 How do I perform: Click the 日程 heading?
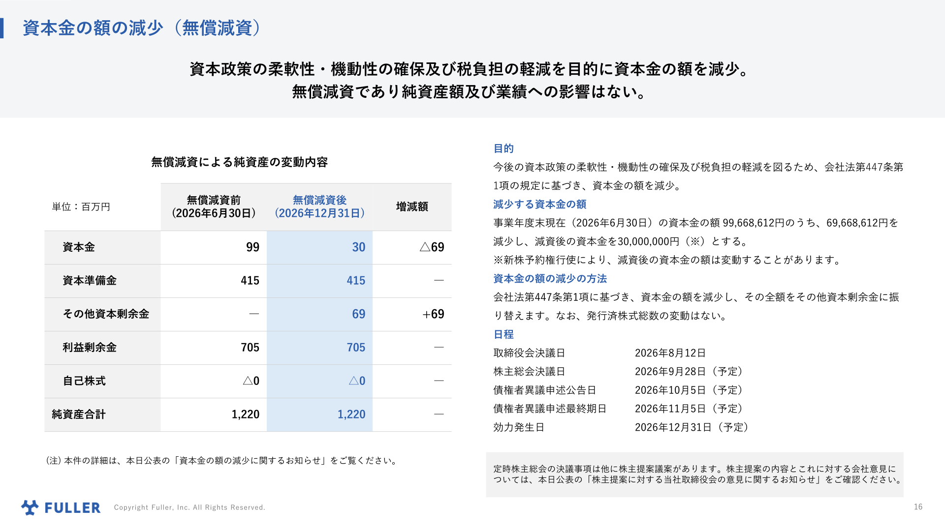point(504,335)
